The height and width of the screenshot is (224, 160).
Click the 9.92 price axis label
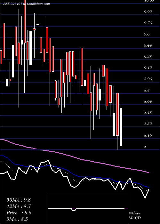[x=148, y=12]
